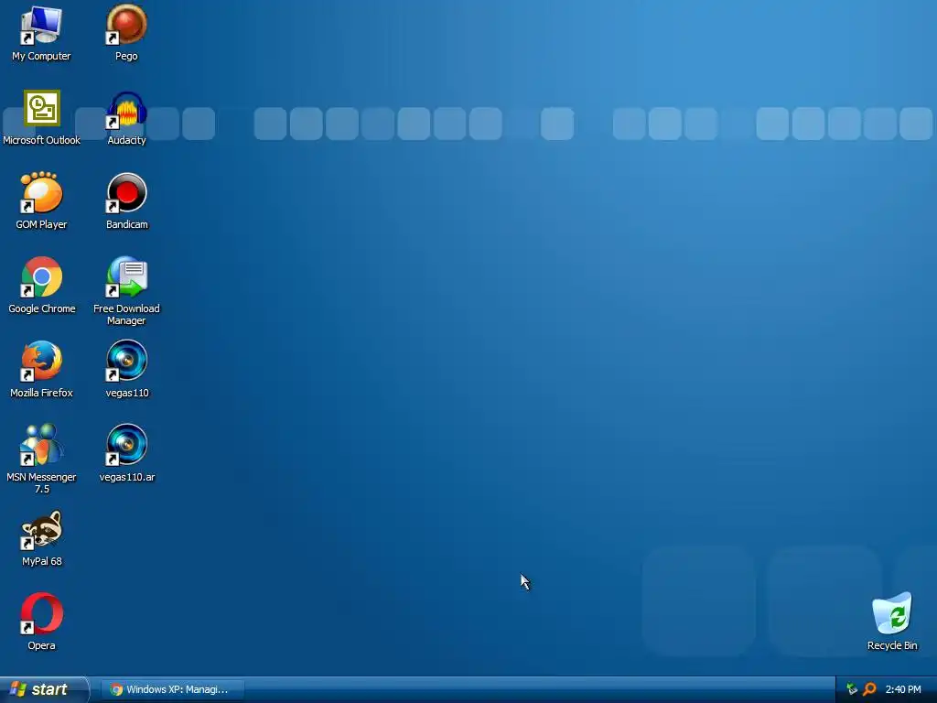Click the 2:40 PM system clock
Viewport: 937px width, 703px height.
click(x=903, y=689)
